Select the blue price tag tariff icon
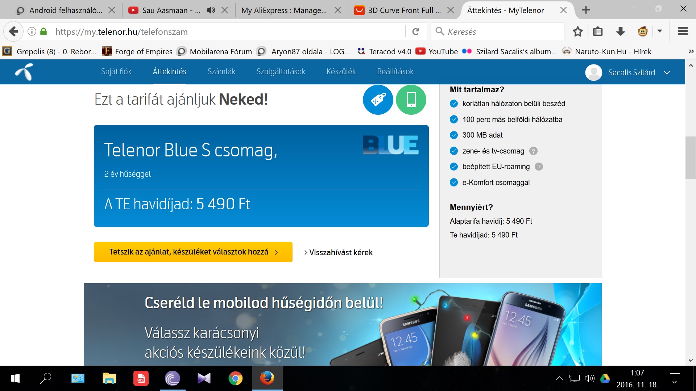 pyautogui.click(x=378, y=100)
